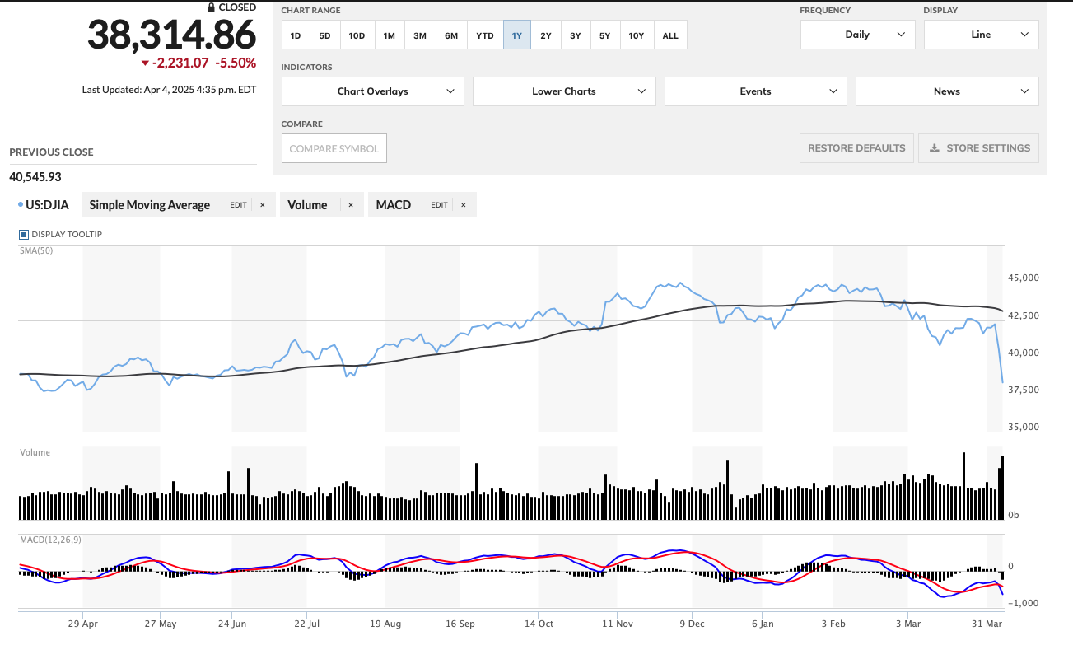Open the Display Line dropdown

(x=981, y=35)
